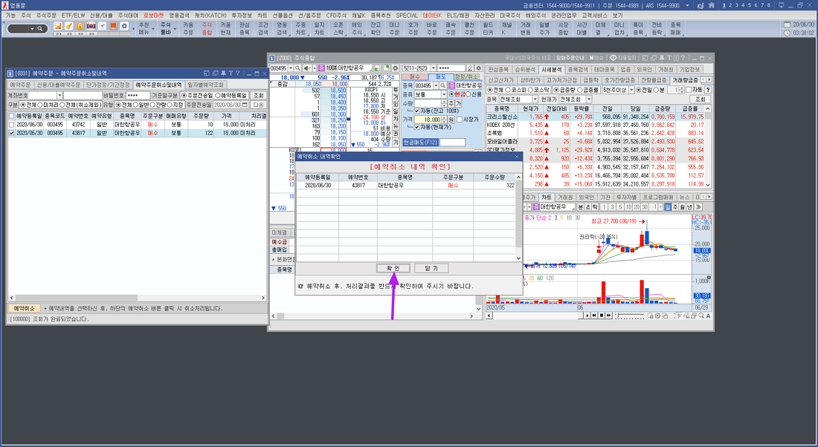Select workspace number 2 in the title bar

[x=730, y=5]
